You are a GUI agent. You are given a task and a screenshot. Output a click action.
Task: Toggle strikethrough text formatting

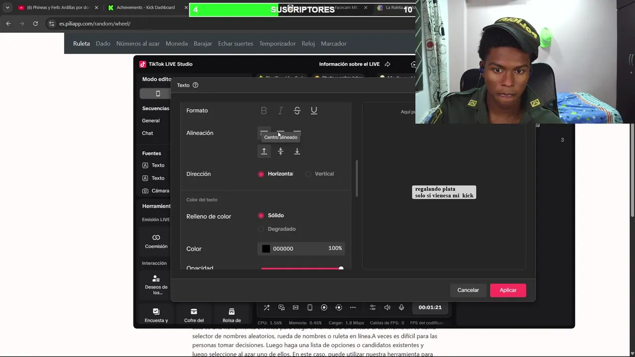tap(297, 111)
